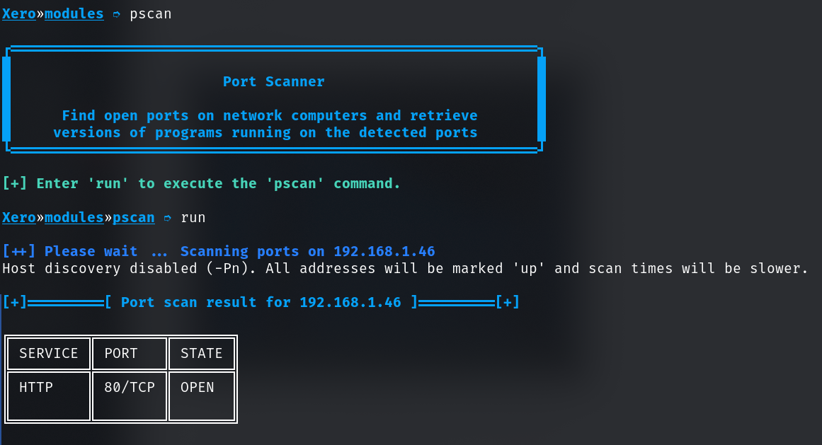Click the underlined 'pscan' link in the second prompt
The height and width of the screenshot is (445, 822).
(134, 218)
